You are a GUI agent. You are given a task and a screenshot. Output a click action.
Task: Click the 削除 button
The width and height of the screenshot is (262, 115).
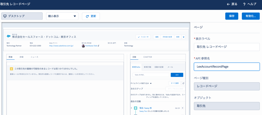178,37
